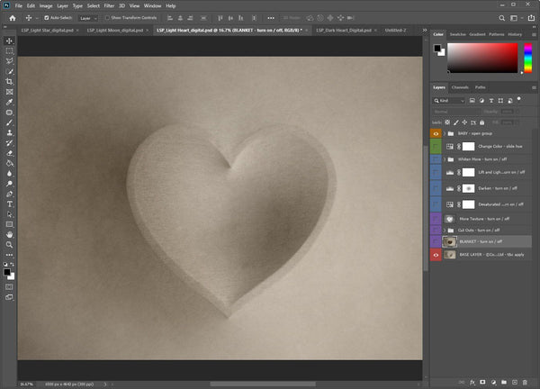
Task: Pick the Eyedropper tool
Action: coord(10,102)
